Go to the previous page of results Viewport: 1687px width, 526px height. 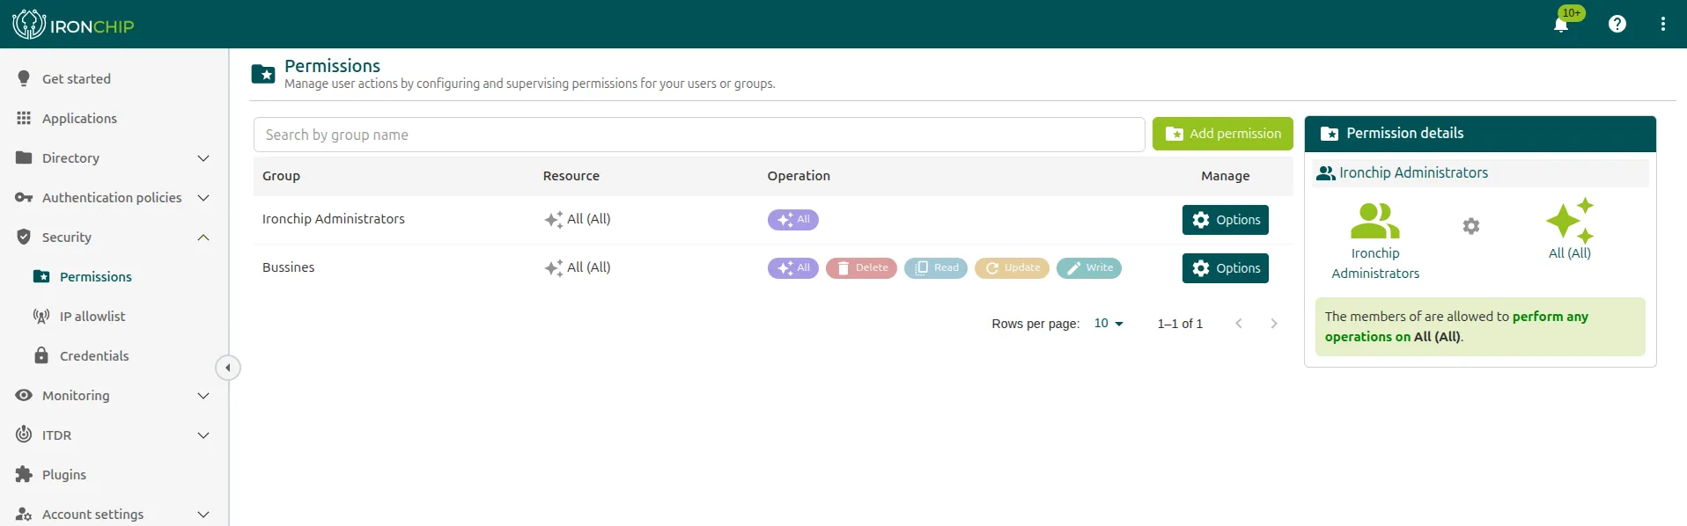1239,324
